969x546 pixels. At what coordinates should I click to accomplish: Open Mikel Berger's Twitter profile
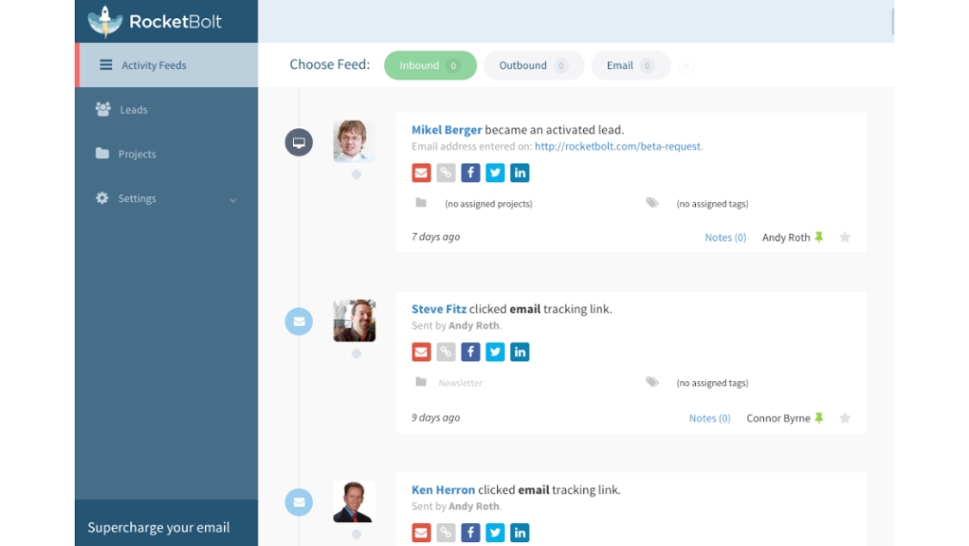pos(495,172)
